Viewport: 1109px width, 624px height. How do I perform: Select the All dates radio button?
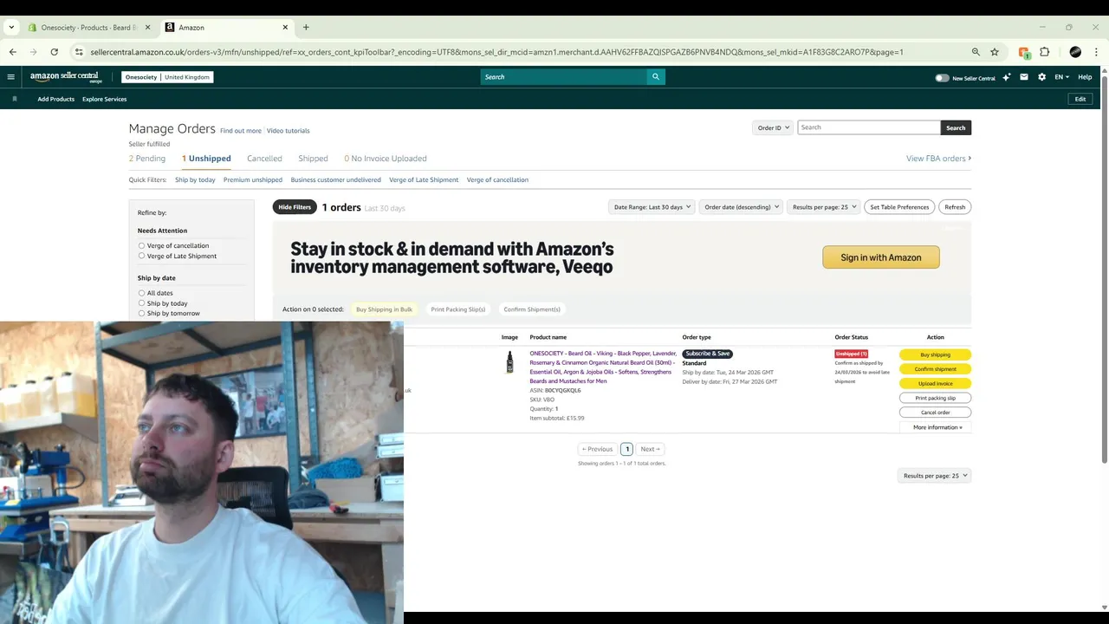[141, 293]
